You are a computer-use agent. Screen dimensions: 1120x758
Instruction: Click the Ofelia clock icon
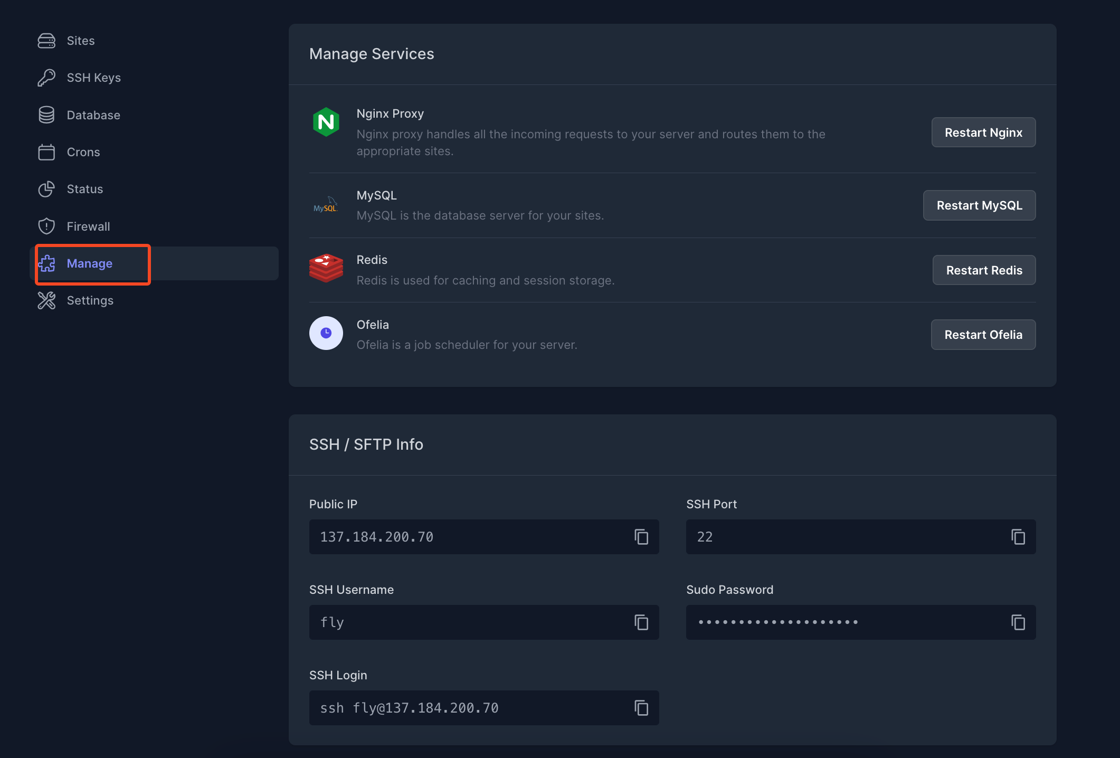326,333
